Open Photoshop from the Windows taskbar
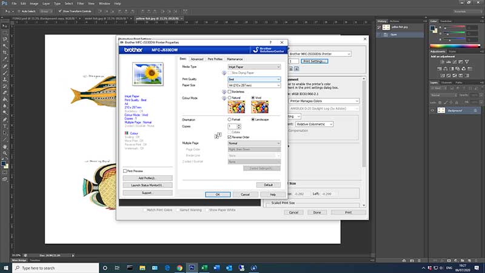The width and height of the screenshot is (485, 273). [x=192, y=268]
